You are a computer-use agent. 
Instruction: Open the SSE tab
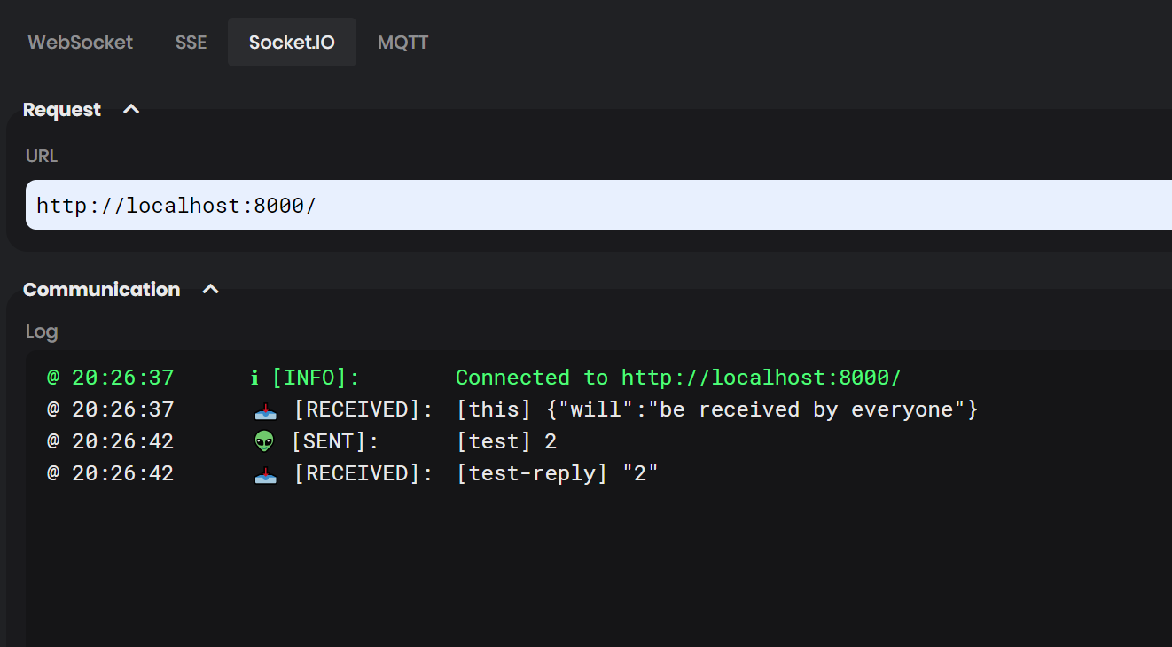point(191,42)
